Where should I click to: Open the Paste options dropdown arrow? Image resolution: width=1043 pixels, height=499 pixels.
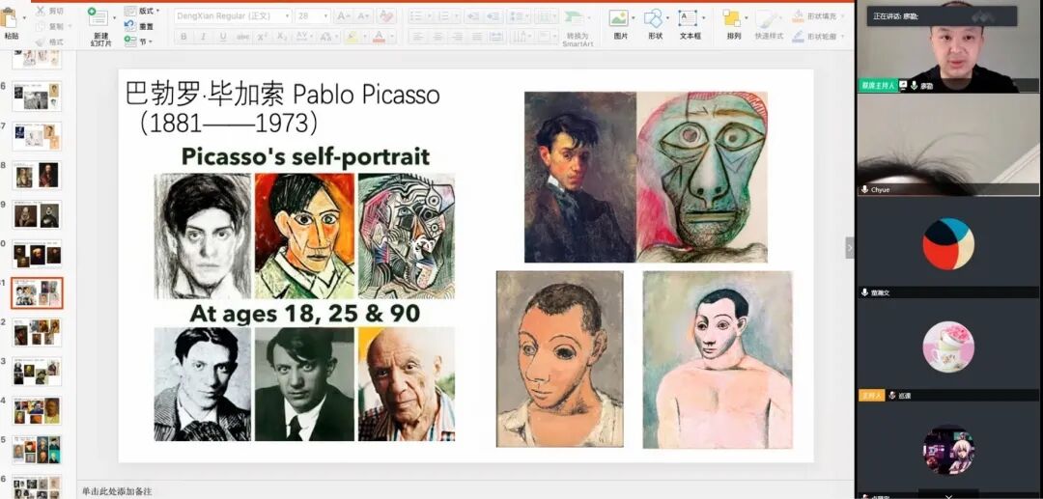[x=24, y=18]
